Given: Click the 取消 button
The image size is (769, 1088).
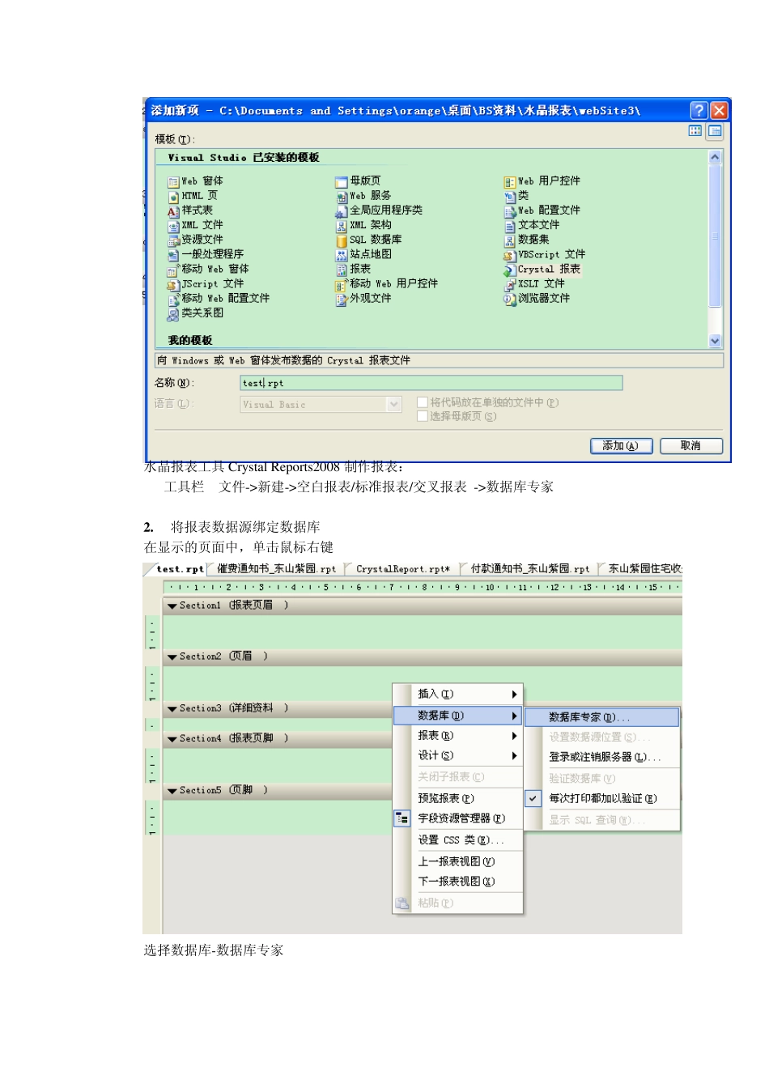Looking at the screenshot, I should click(x=690, y=446).
